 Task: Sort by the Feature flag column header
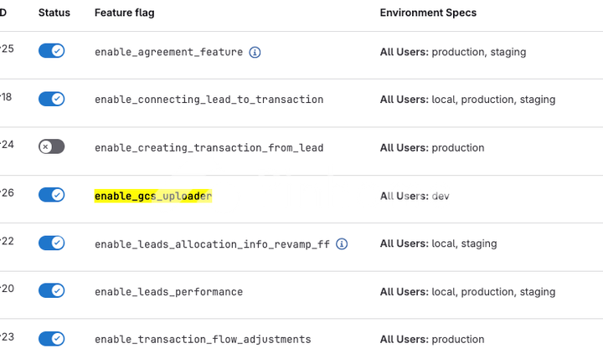124,13
